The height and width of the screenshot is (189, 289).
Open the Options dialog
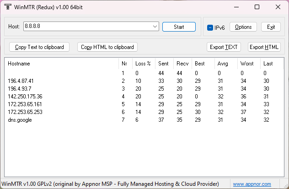[x=243, y=27]
